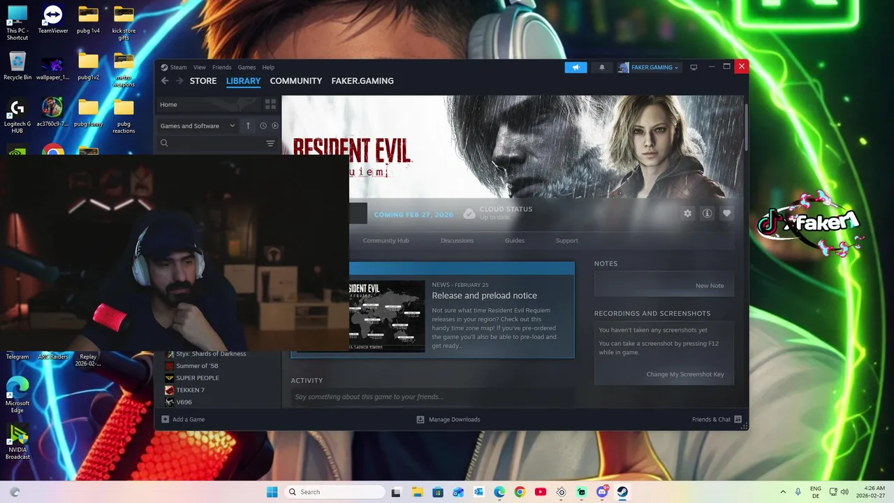Image resolution: width=894 pixels, height=503 pixels.
Task: Open Google Chrome from the taskbar
Action: click(x=520, y=492)
